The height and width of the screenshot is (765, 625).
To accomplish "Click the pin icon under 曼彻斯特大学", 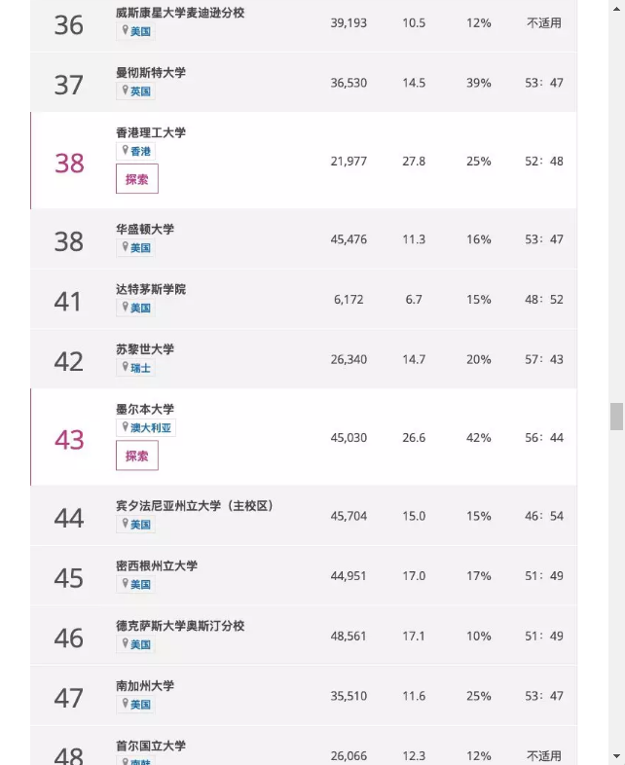I will coord(126,91).
